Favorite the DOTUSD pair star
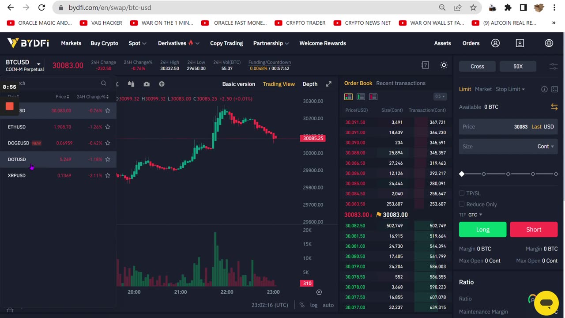The width and height of the screenshot is (565, 318). point(107,159)
